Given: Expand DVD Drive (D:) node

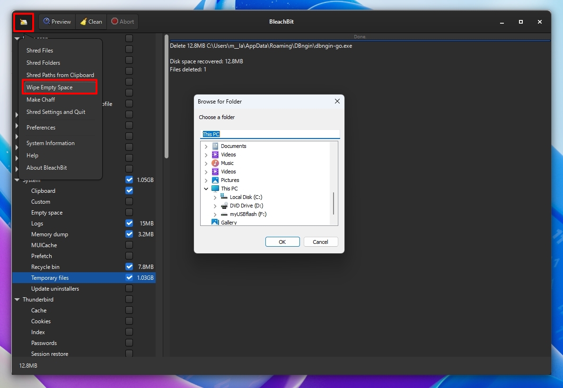Looking at the screenshot, I should click(215, 206).
